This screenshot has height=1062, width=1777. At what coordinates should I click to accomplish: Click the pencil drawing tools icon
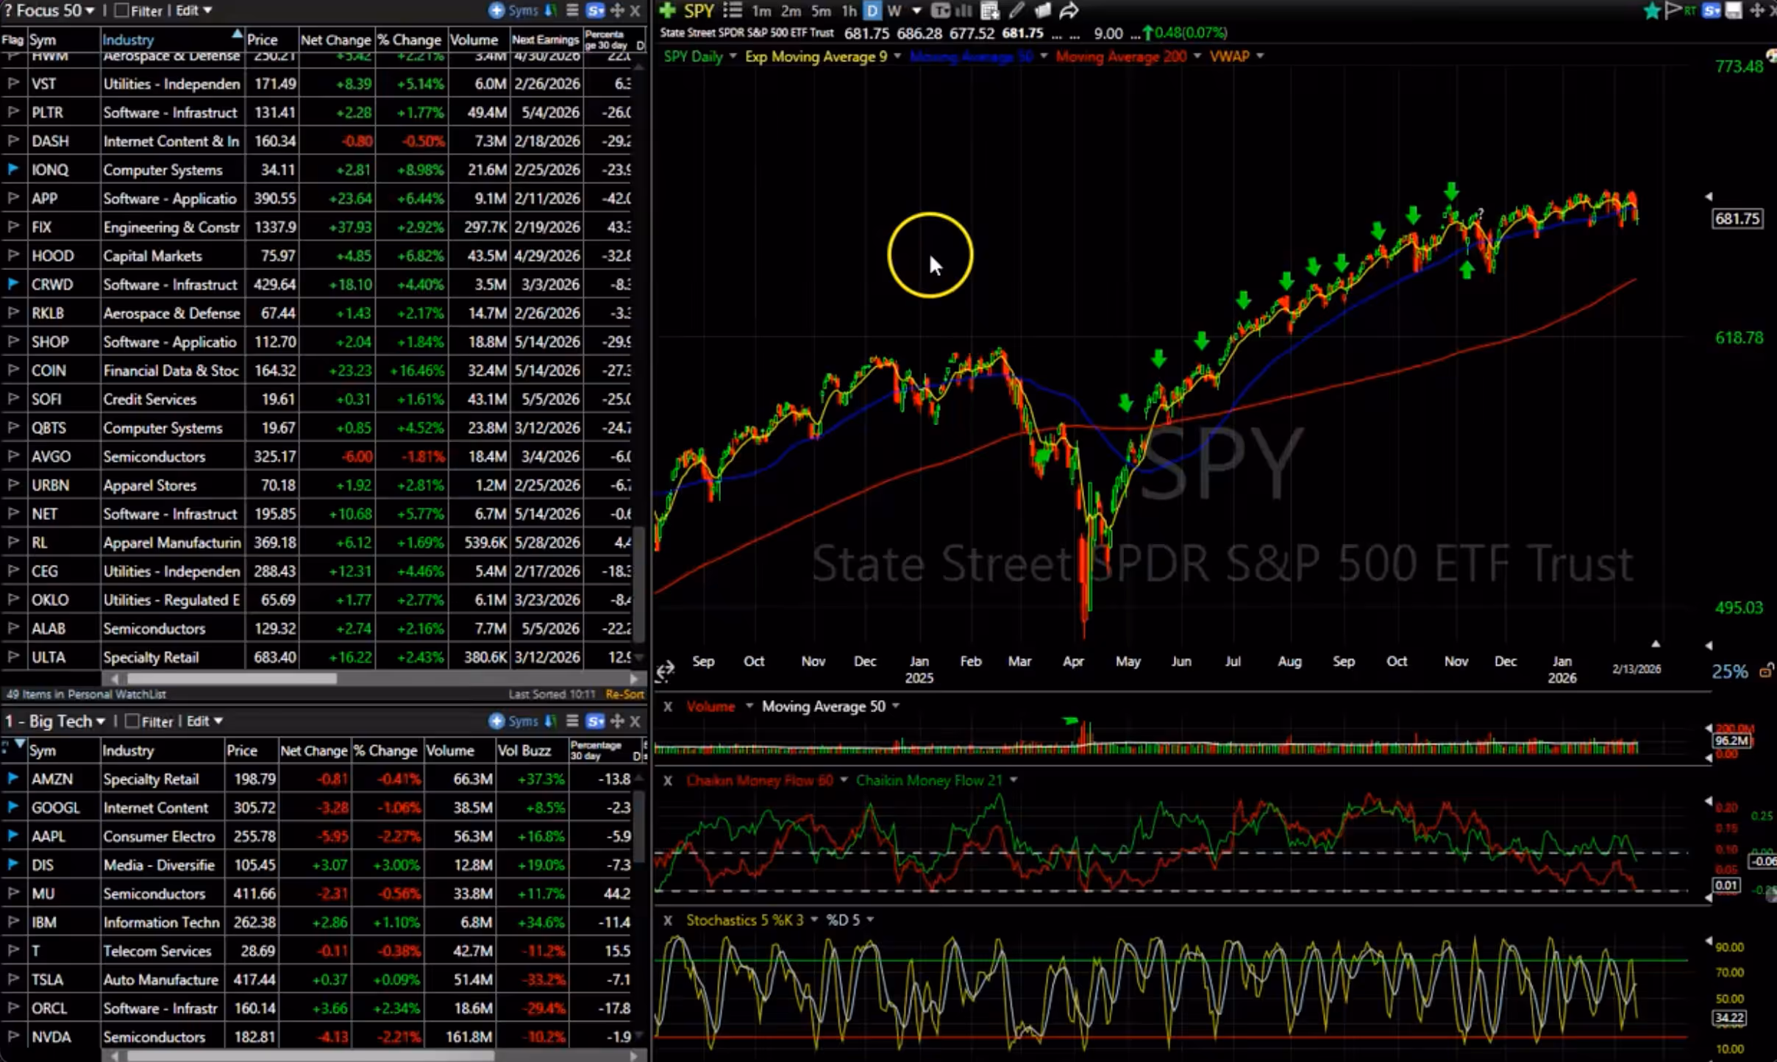click(x=1016, y=10)
